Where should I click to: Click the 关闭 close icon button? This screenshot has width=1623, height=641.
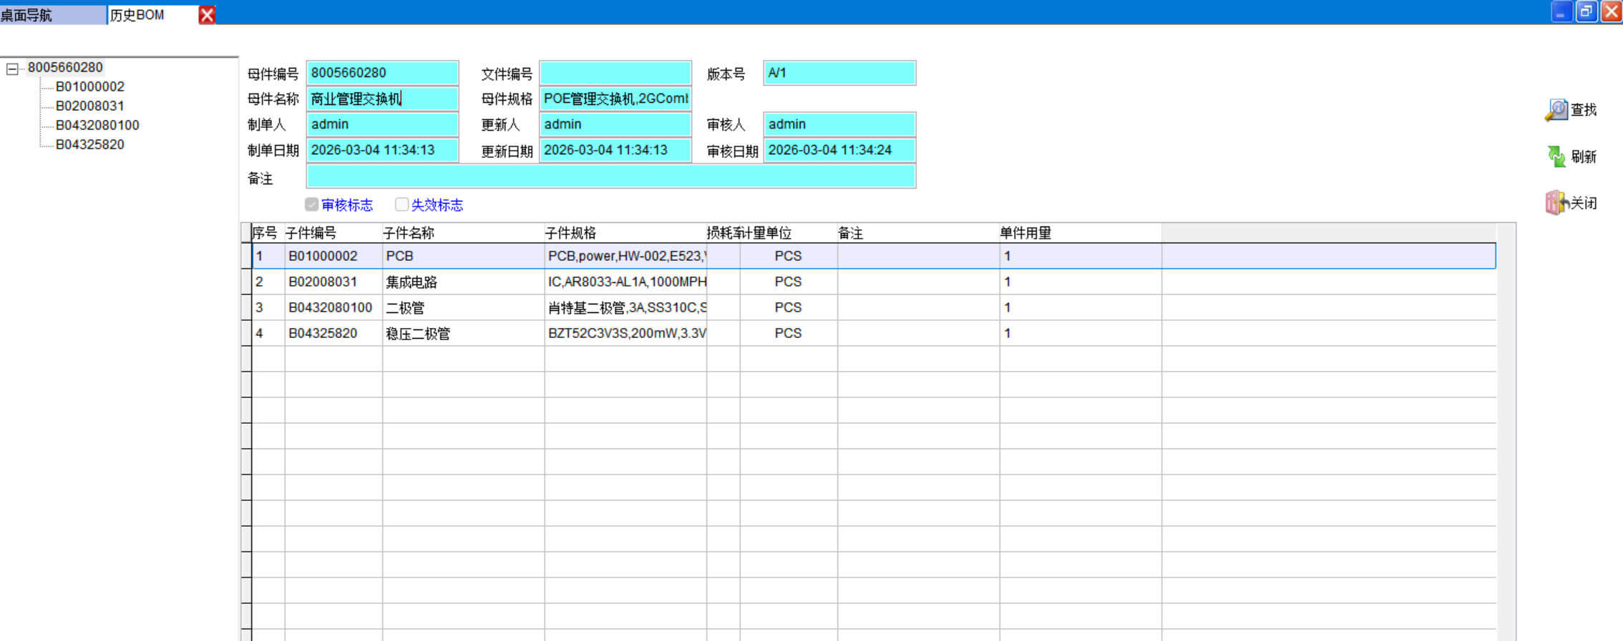click(1556, 203)
